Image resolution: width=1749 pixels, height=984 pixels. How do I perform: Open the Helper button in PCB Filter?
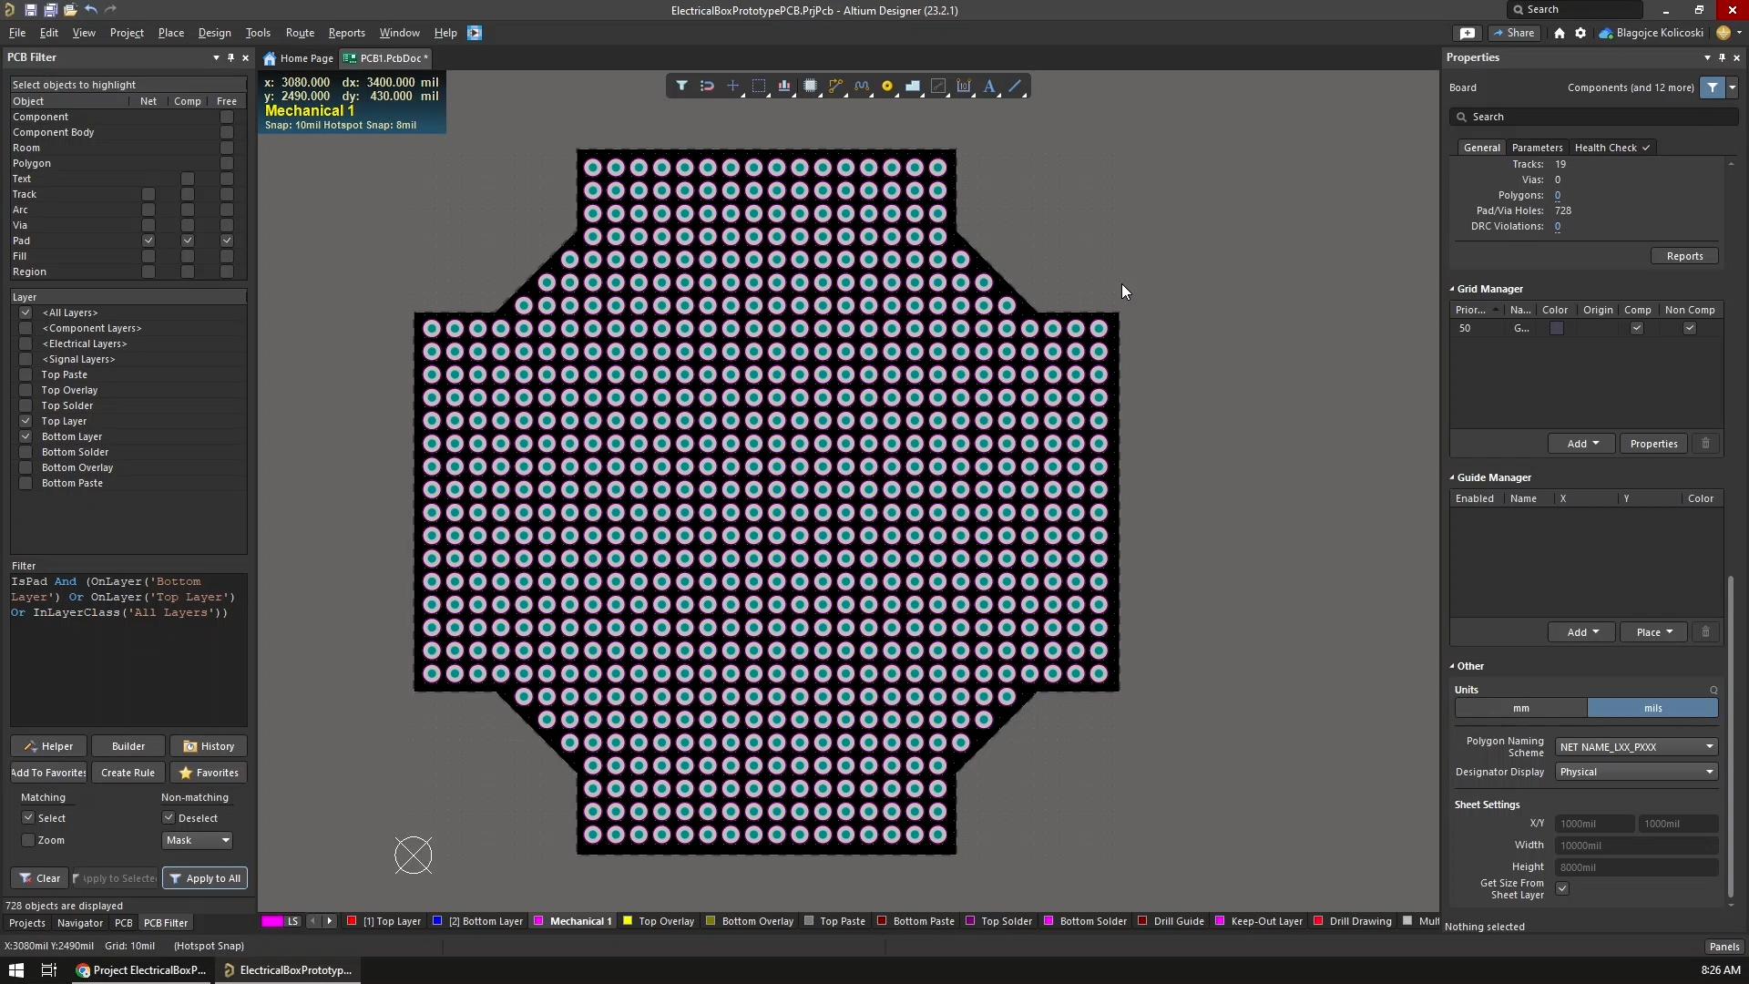48,746
